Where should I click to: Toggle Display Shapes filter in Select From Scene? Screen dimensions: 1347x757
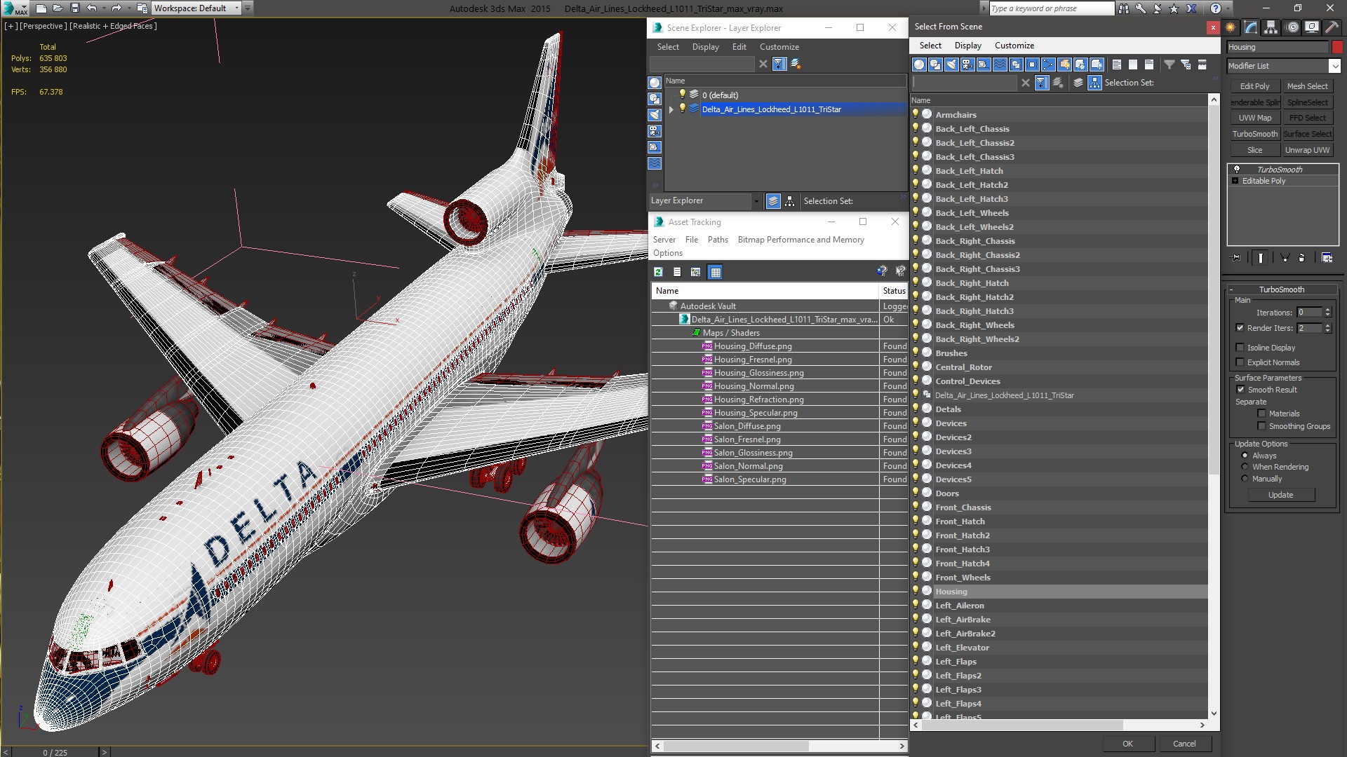tap(935, 64)
